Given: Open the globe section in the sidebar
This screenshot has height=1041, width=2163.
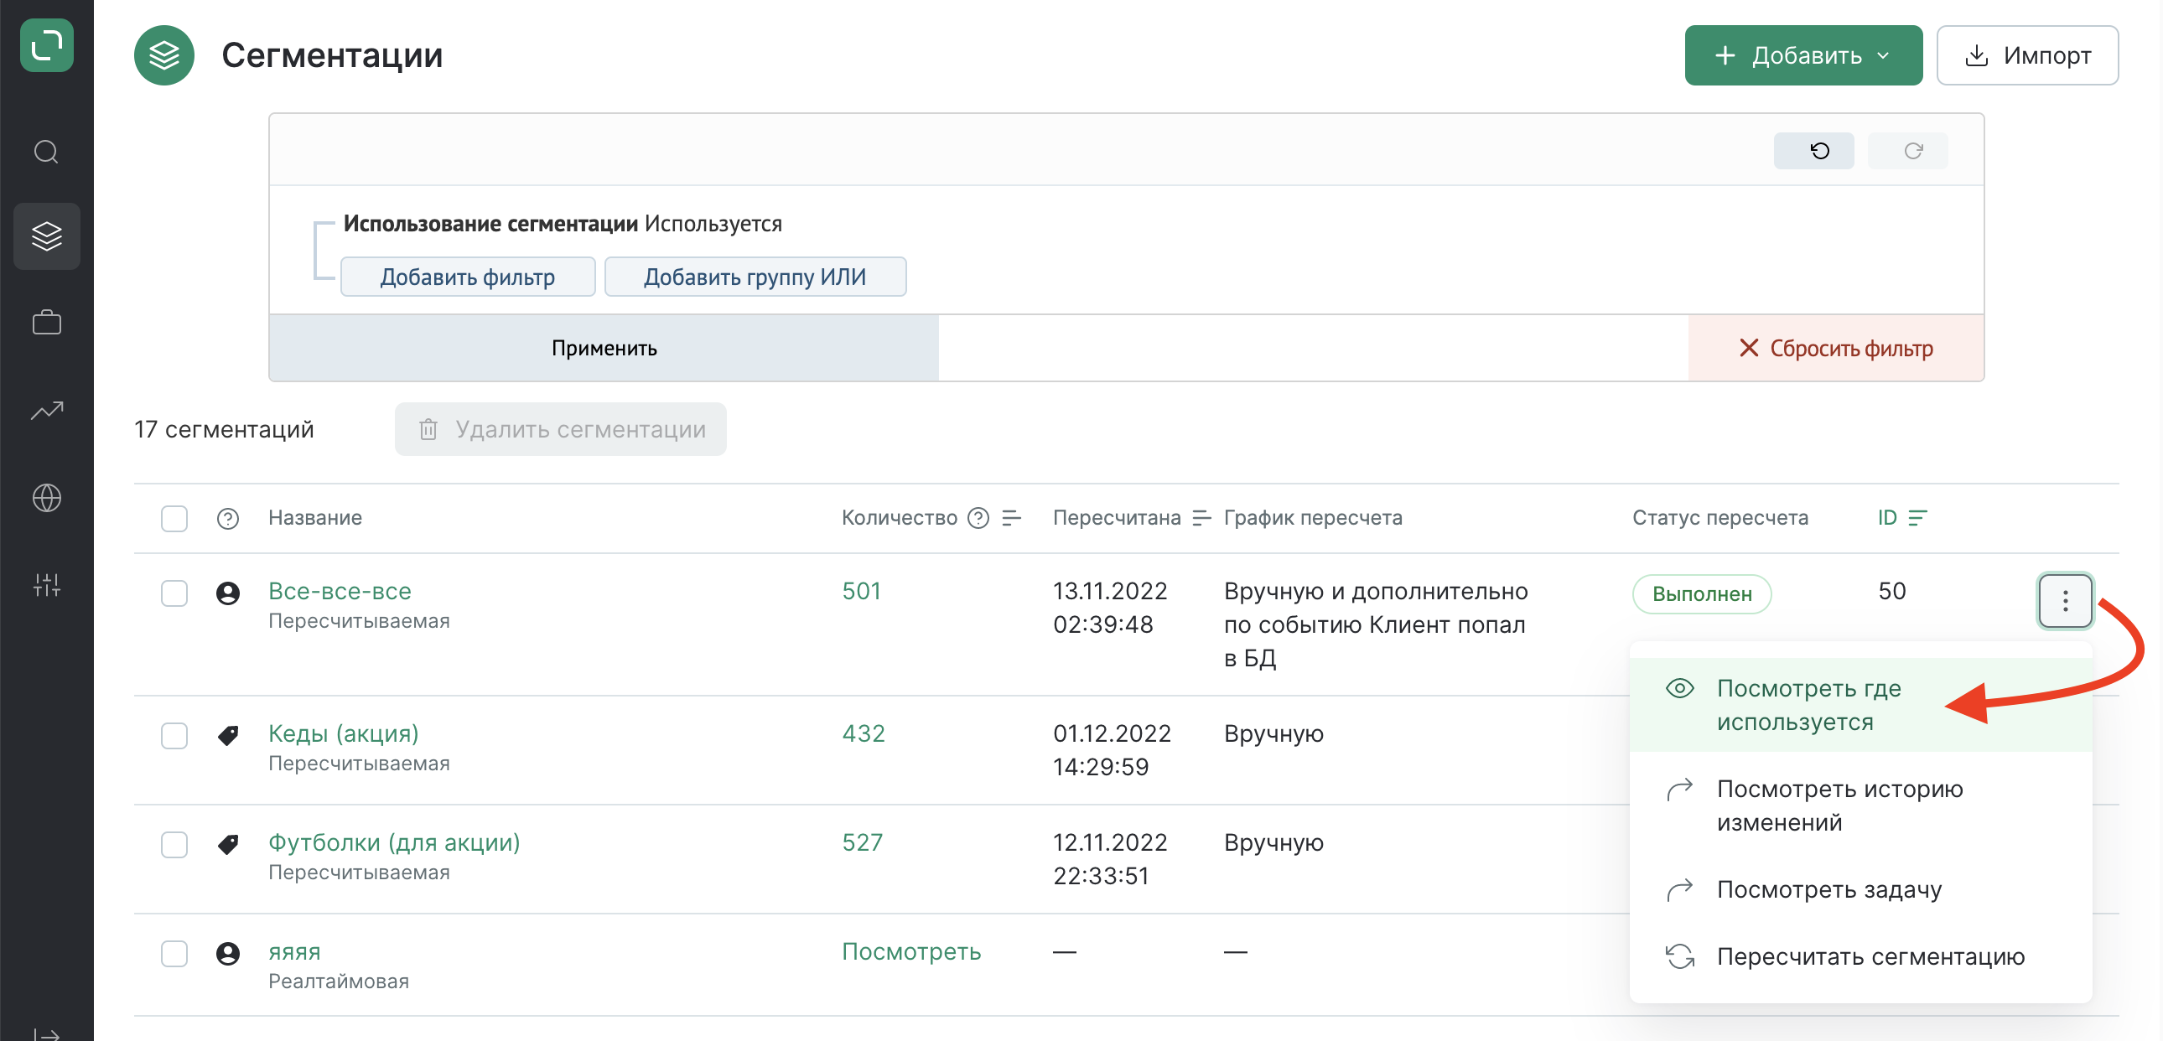Looking at the screenshot, I should click(x=47, y=498).
